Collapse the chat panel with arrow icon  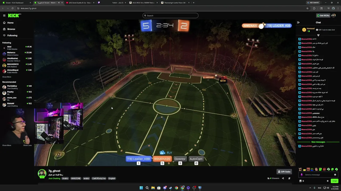tap(298, 23)
